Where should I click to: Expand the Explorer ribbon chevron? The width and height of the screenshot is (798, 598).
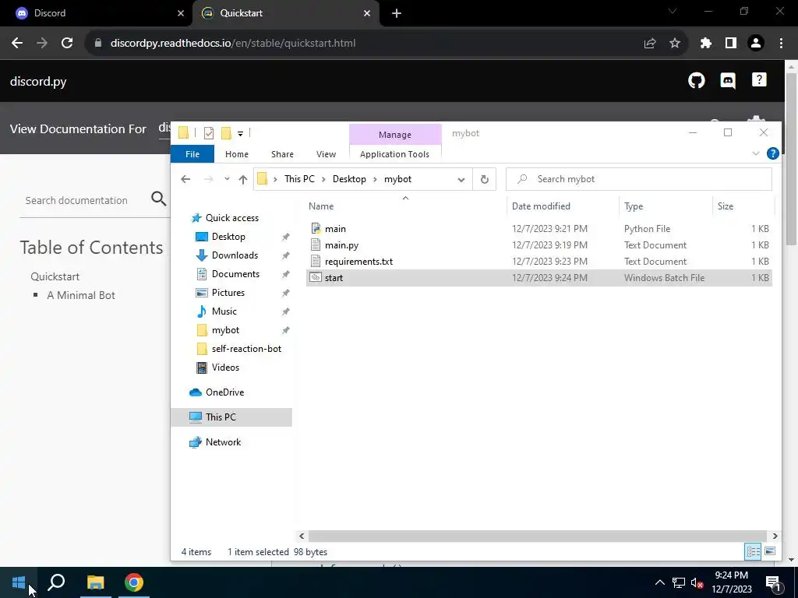(756, 153)
